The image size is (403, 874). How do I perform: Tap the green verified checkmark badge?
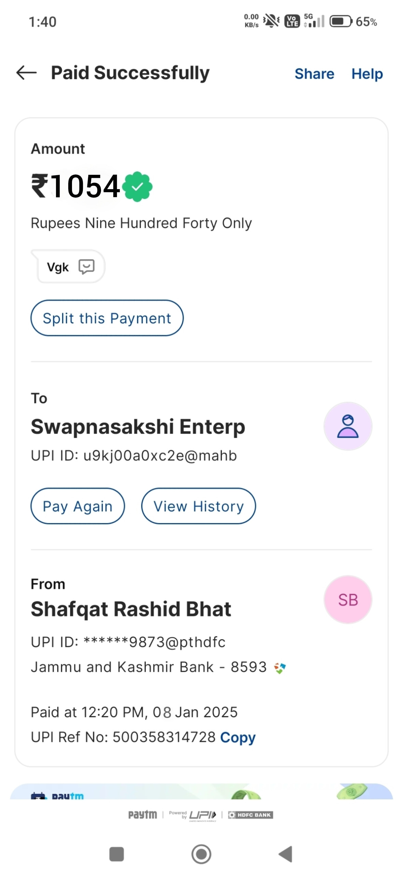point(137,186)
